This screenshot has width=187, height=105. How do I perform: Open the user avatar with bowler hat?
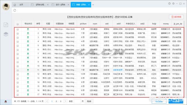(6, 6)
